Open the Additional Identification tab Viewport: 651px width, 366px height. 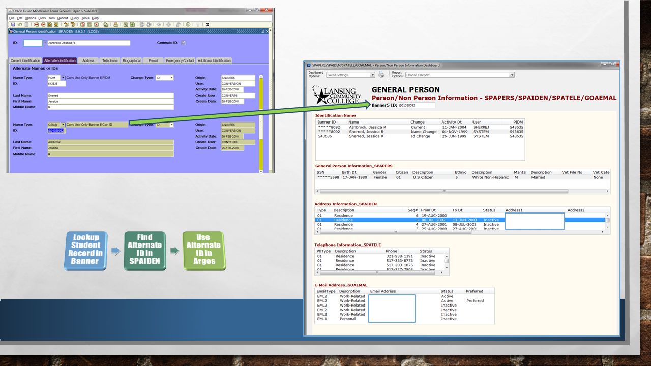214,60
